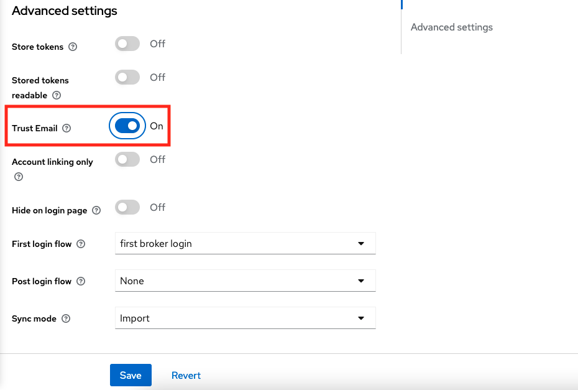Click the Hide on login page help icon
Image resolution: width=578 pixels, height=390 pixels.
pyautogui.click(x=96, y=210)
